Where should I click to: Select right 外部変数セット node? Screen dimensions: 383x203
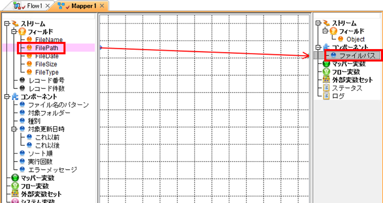(x=352, y=80)
